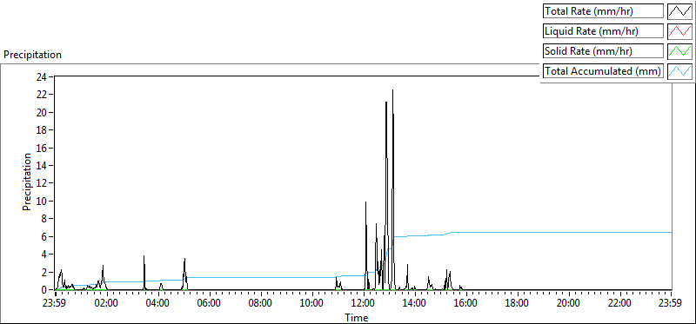Click the 22 value on the Y axis
Viewport: 696px width, 324px height.
pos(42,95)
